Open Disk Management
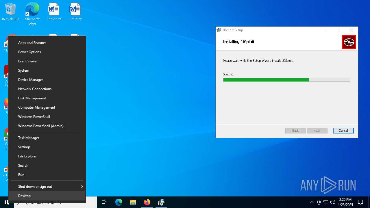Image resolution: width=370 pixels, height=208 pixels. click(x=47, y=98)
